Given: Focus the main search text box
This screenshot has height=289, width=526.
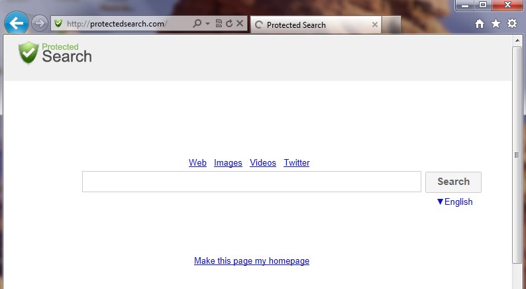Looking at the screenshot, I should click(252, 182).
